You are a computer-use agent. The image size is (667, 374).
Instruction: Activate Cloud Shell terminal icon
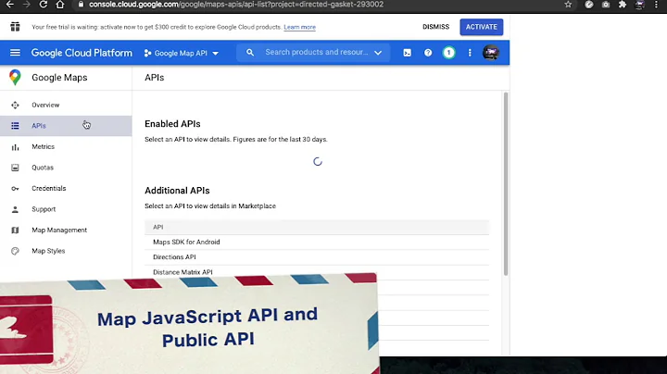coord(407,53)
